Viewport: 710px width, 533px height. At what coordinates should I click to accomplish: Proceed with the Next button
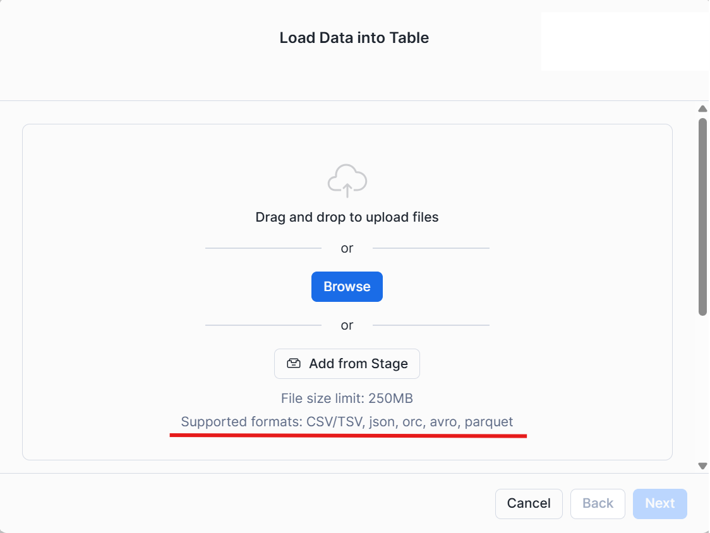coord(659,503)
